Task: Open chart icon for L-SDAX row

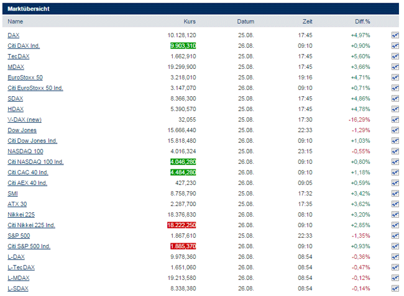Action: click(395, 289)
